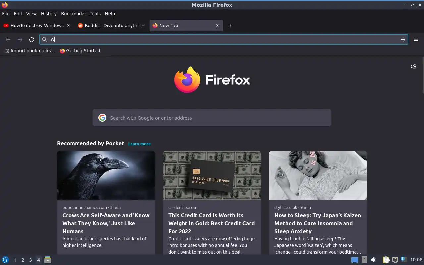
Task: Open new tab with plus button
Action: (x=230, y=26)
